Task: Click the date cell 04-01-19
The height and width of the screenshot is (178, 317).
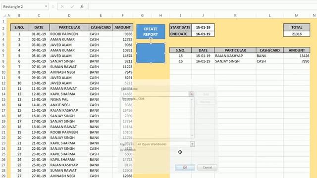Action: pos(39,50)
